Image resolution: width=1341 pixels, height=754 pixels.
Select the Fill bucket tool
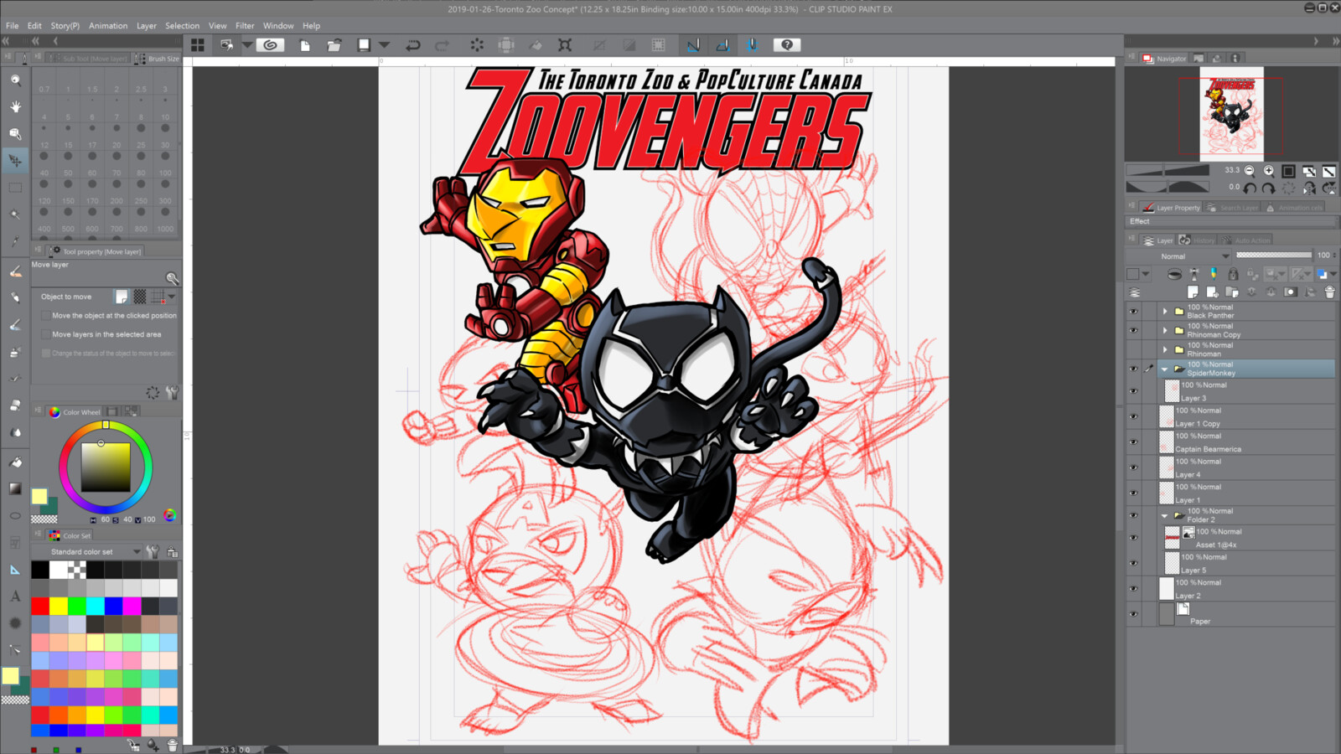tap(15, 462)
